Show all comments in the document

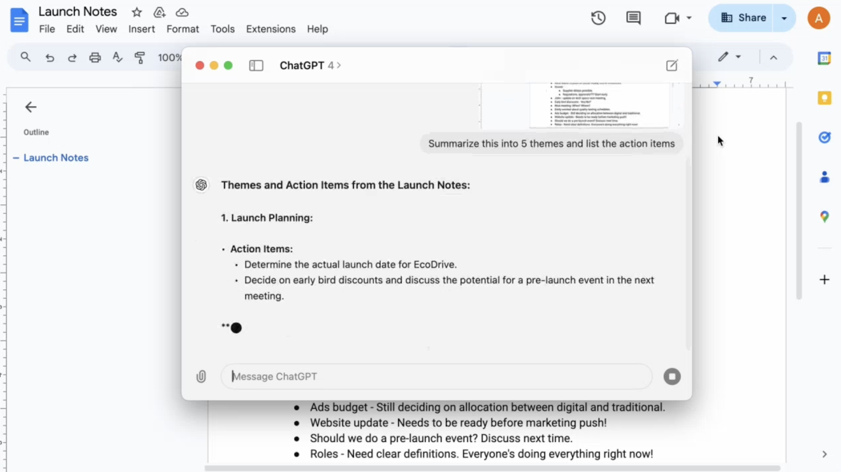[633, 18]
